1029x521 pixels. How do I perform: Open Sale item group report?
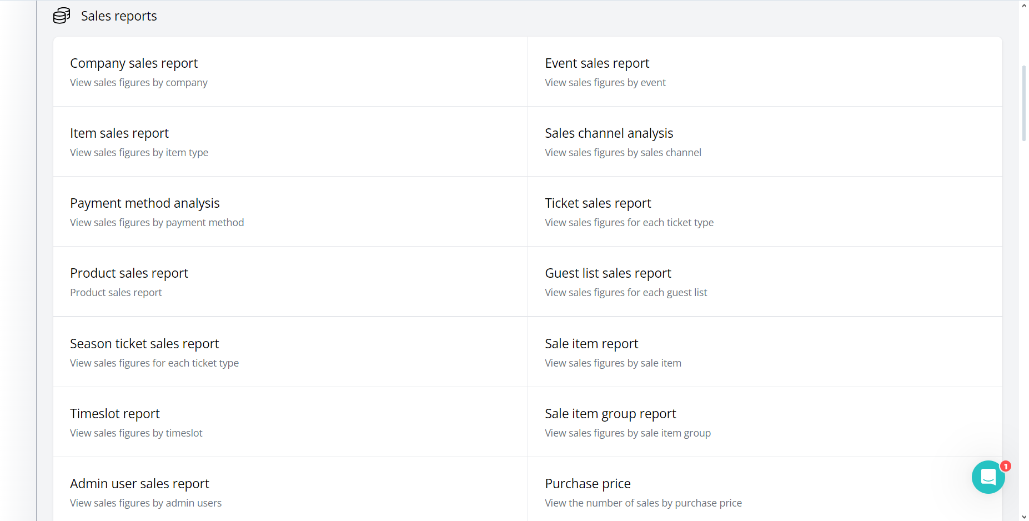coord(610,414)
